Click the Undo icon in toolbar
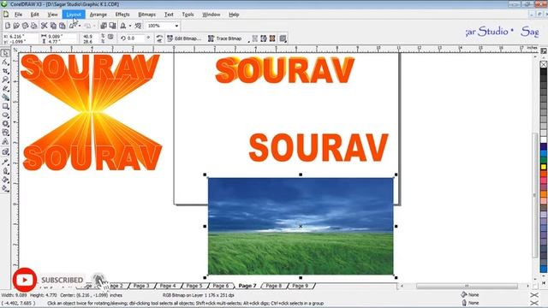Viewport: 548px width, 308px height. 73,26
